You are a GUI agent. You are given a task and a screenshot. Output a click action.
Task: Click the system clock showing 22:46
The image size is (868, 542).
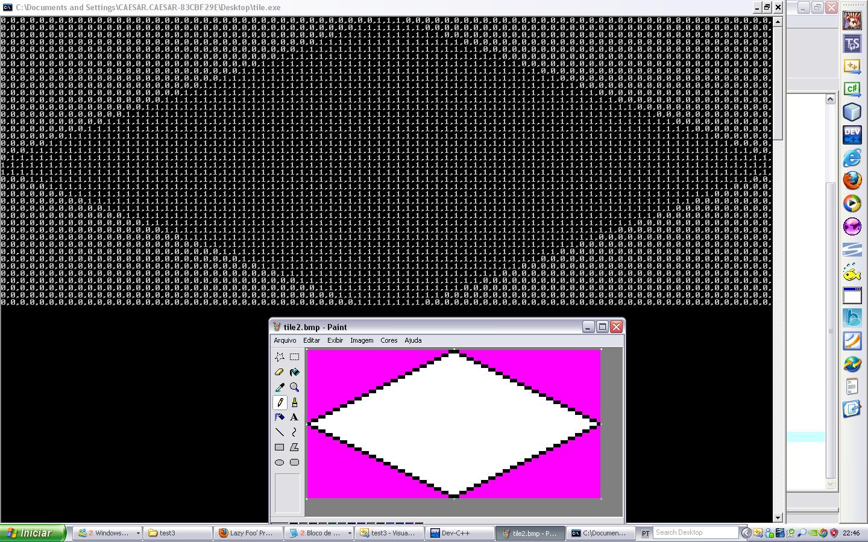pyautogui.click(x=851, y=533)
